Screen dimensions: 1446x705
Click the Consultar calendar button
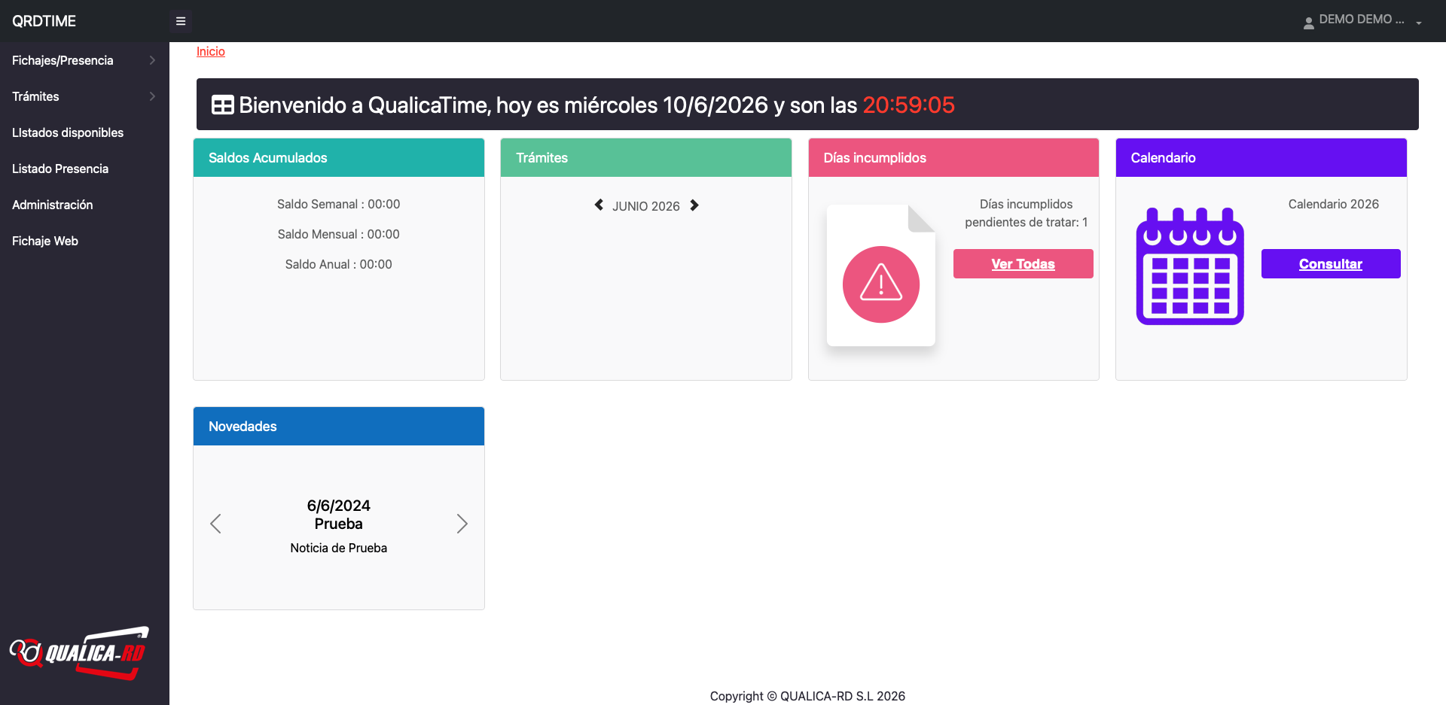[1331, 263]
